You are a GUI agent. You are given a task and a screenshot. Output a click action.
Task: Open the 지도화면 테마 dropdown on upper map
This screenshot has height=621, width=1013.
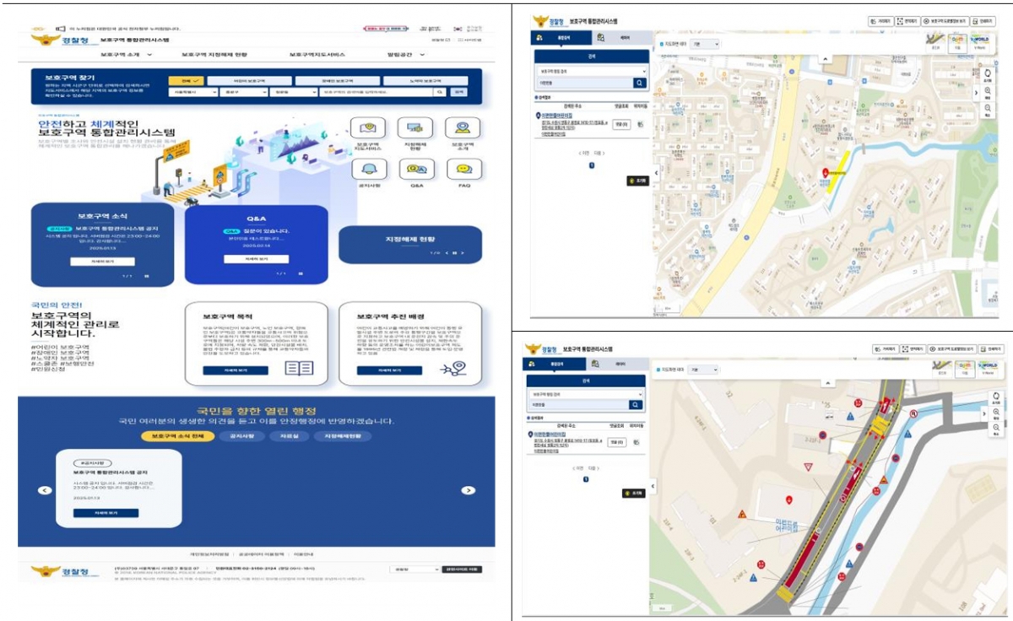click(703, 44)
